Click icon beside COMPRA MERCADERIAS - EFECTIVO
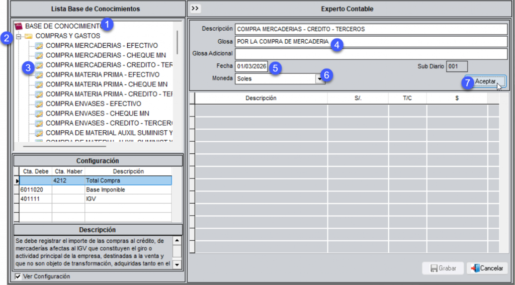This screenshot has width=515, height=285. [39, 46]
